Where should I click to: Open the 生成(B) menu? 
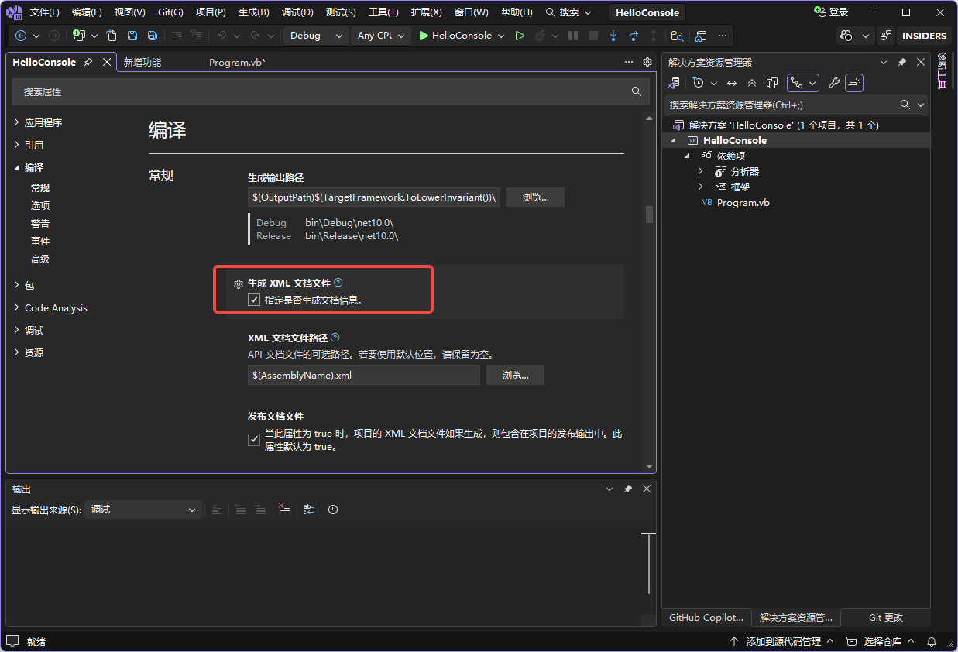click(x=253, y=12)
